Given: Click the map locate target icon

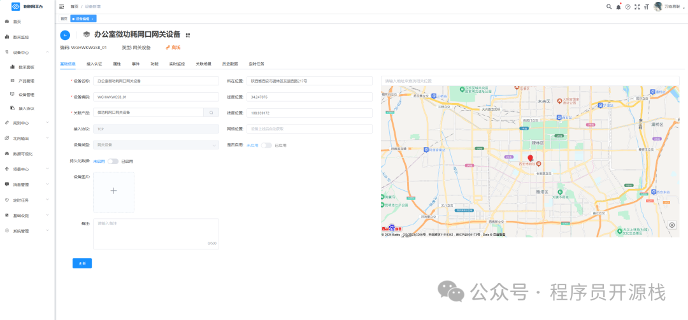Looking at the screenshot, I should [x=672, y=225].
